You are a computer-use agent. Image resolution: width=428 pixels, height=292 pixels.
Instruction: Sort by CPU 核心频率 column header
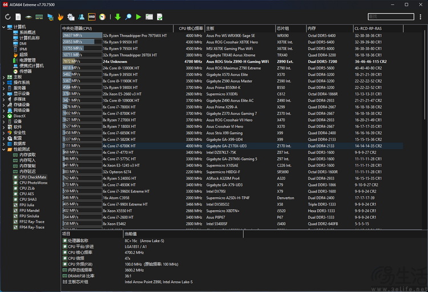tap(189, 29)
